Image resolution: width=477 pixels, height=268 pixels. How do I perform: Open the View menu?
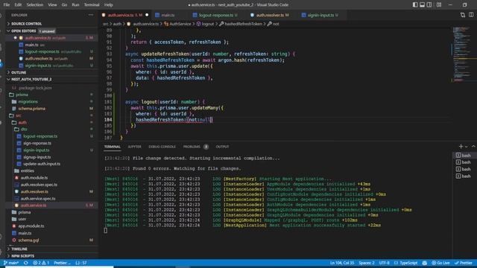pyautogui.click(x=52, y=5)
